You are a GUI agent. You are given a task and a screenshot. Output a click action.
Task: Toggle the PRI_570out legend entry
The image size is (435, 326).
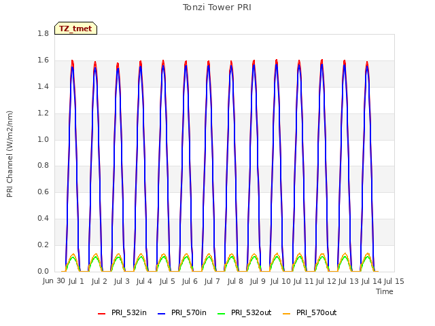(310, 312)
